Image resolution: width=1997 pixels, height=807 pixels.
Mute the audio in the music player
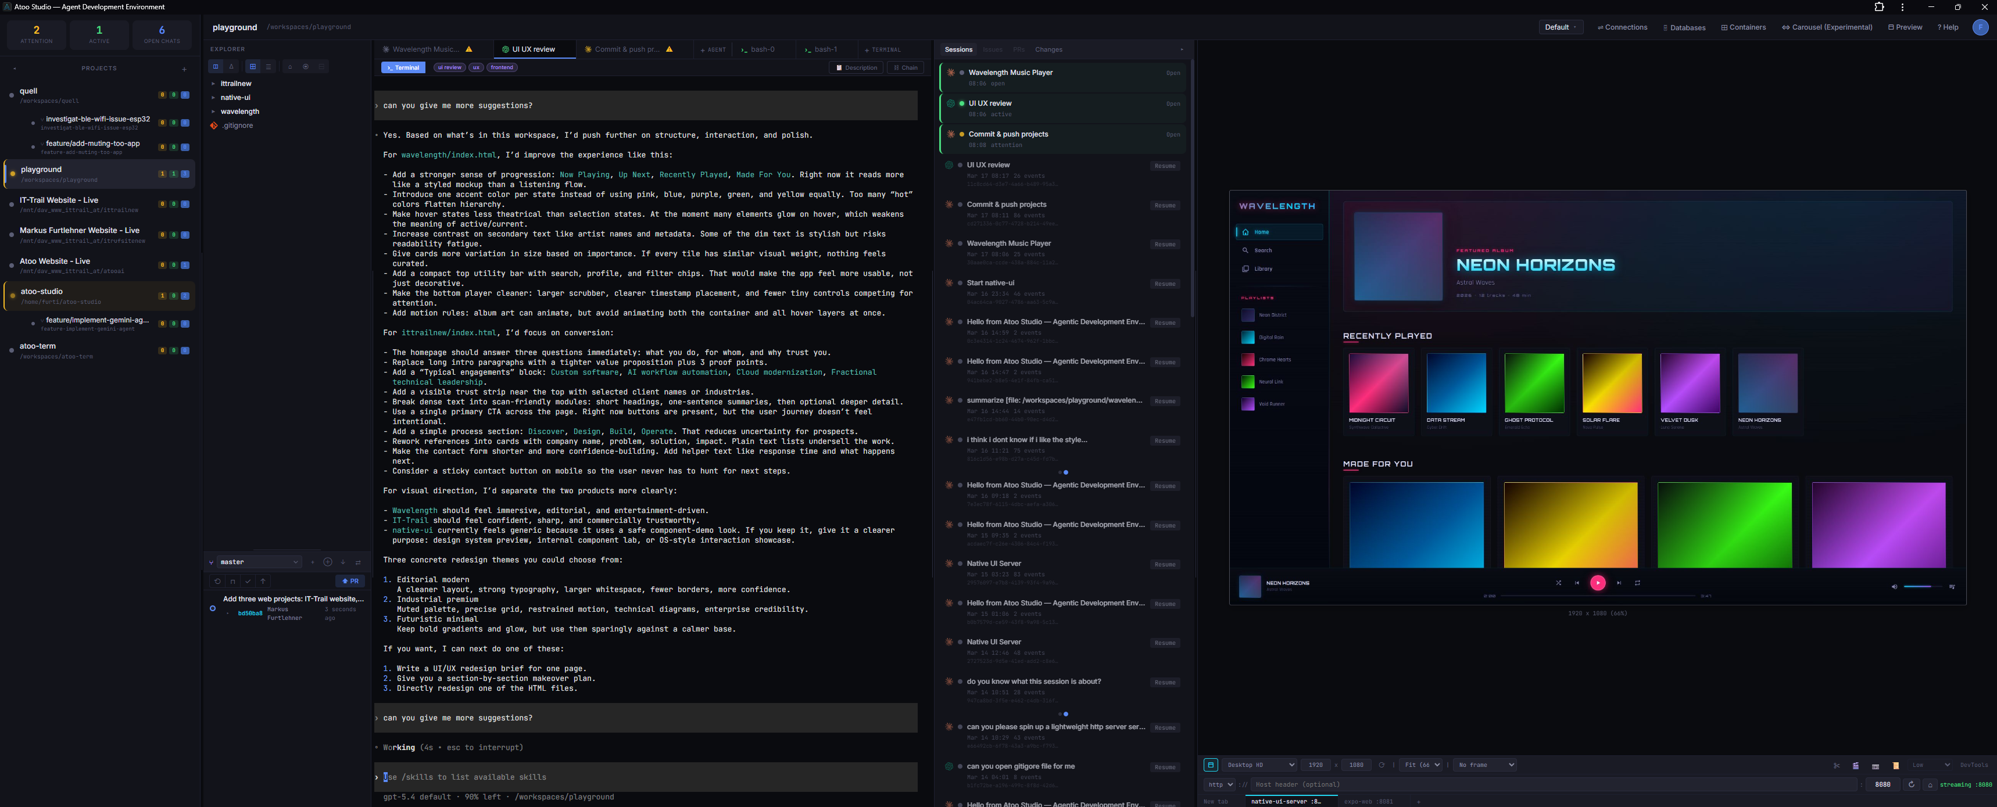coord(1894,587)
